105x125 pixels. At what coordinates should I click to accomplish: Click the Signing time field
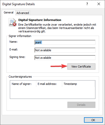point(65,58)
